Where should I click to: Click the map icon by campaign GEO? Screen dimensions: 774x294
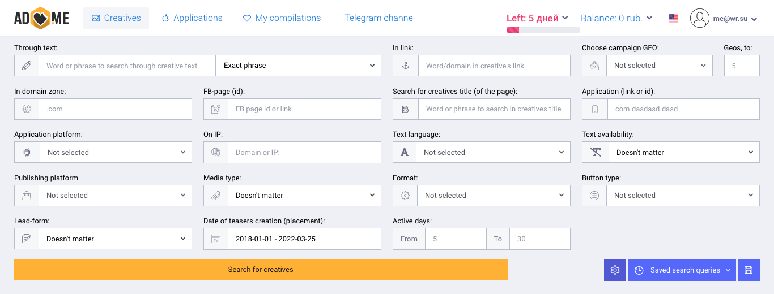[x=594, y=66]
